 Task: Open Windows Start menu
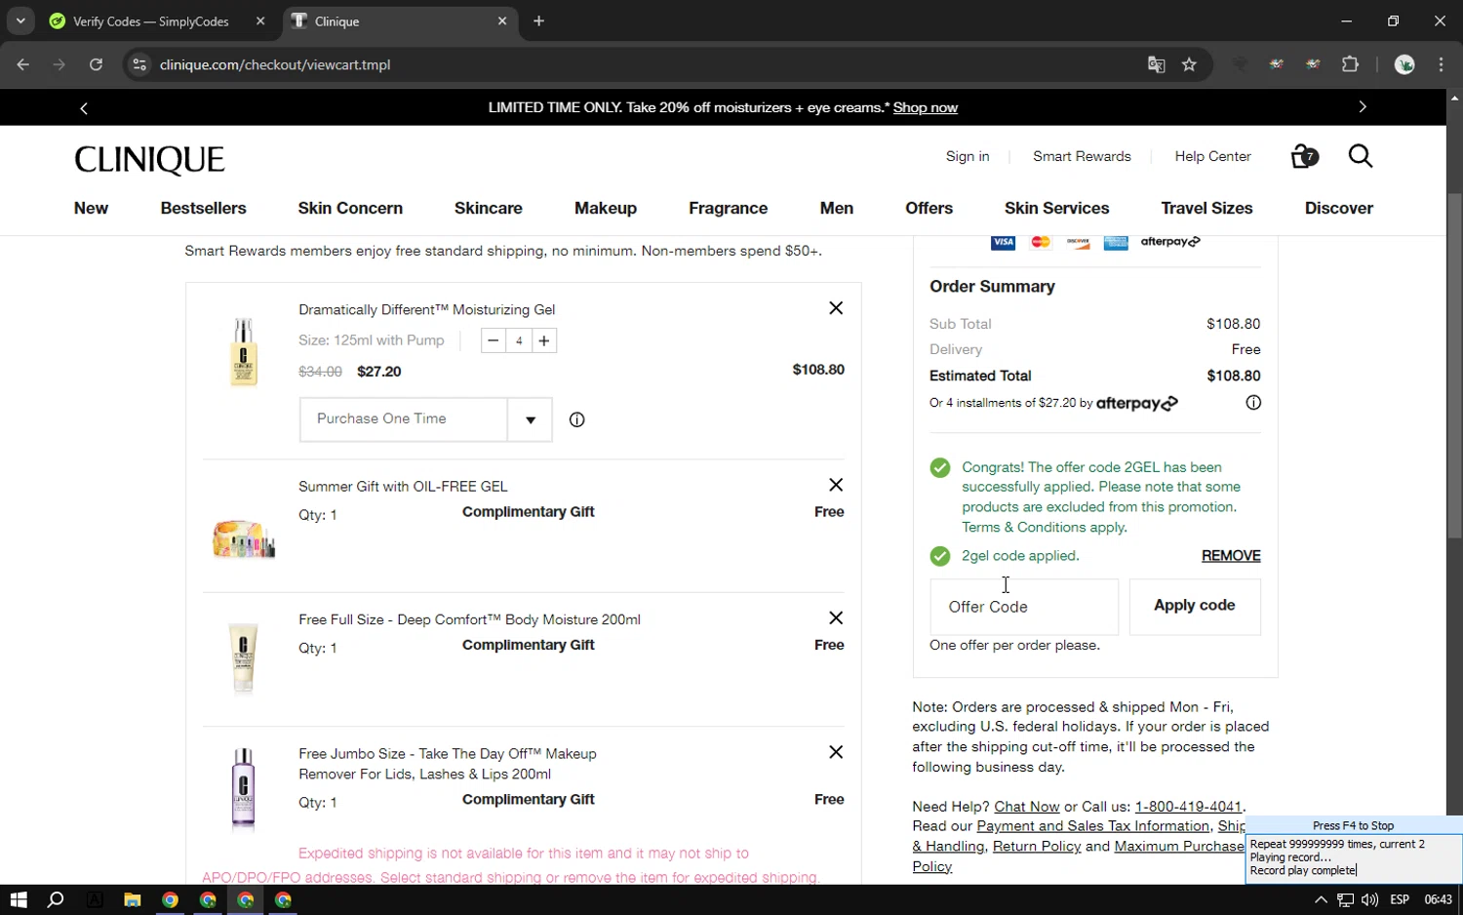pyautogui.click(x=19, y=899)
